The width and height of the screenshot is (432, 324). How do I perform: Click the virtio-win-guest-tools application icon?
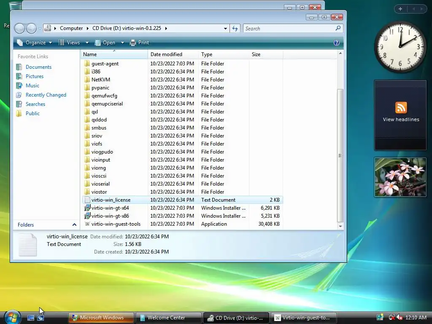coord(87,224)
